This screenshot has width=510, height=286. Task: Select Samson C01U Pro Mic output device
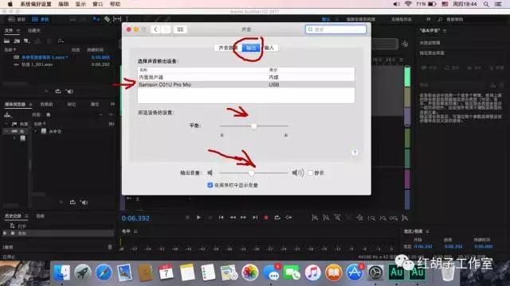246,85
